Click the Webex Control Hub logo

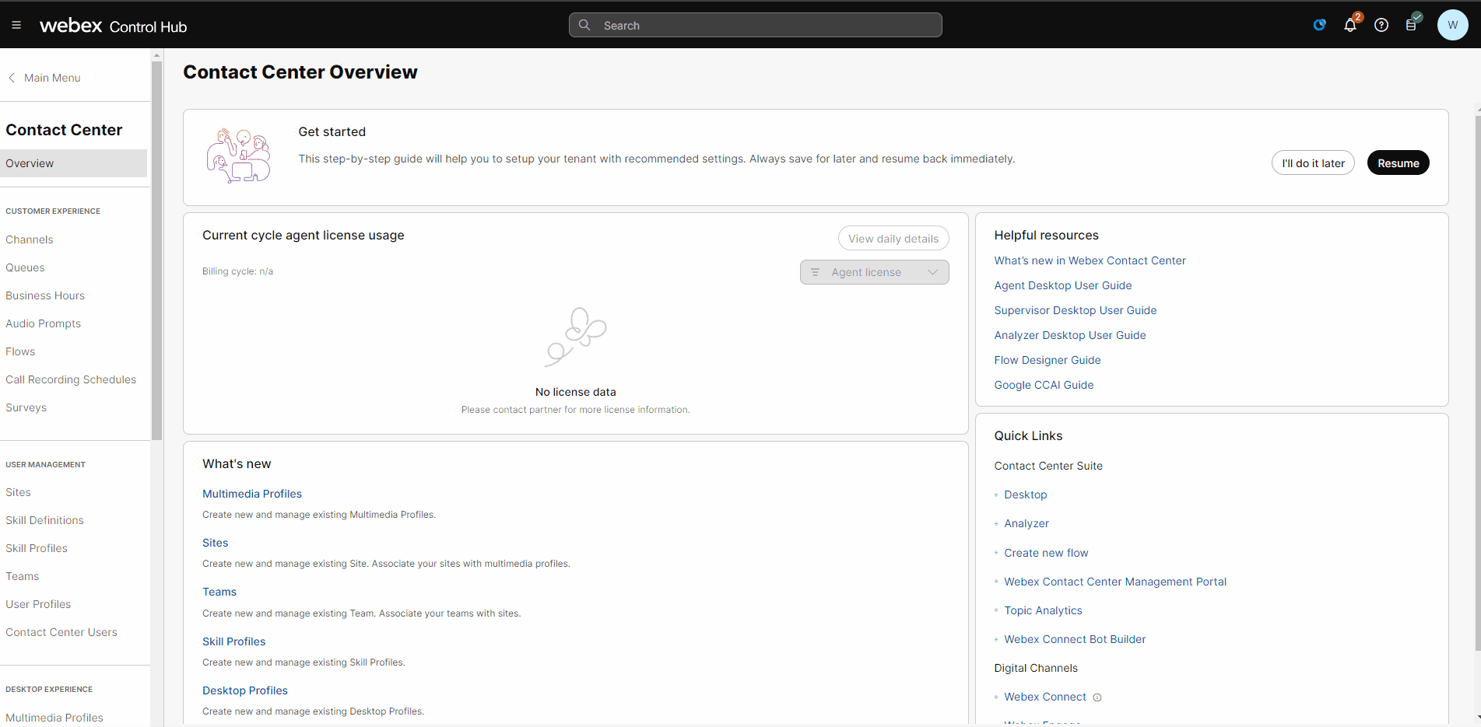pos(114,26)
